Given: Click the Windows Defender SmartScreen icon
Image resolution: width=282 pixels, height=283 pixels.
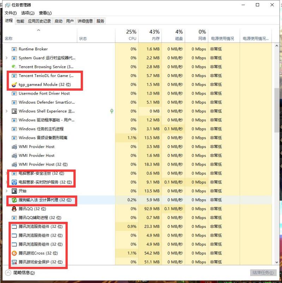Looking at the screenshot, I should pos(14,102).
